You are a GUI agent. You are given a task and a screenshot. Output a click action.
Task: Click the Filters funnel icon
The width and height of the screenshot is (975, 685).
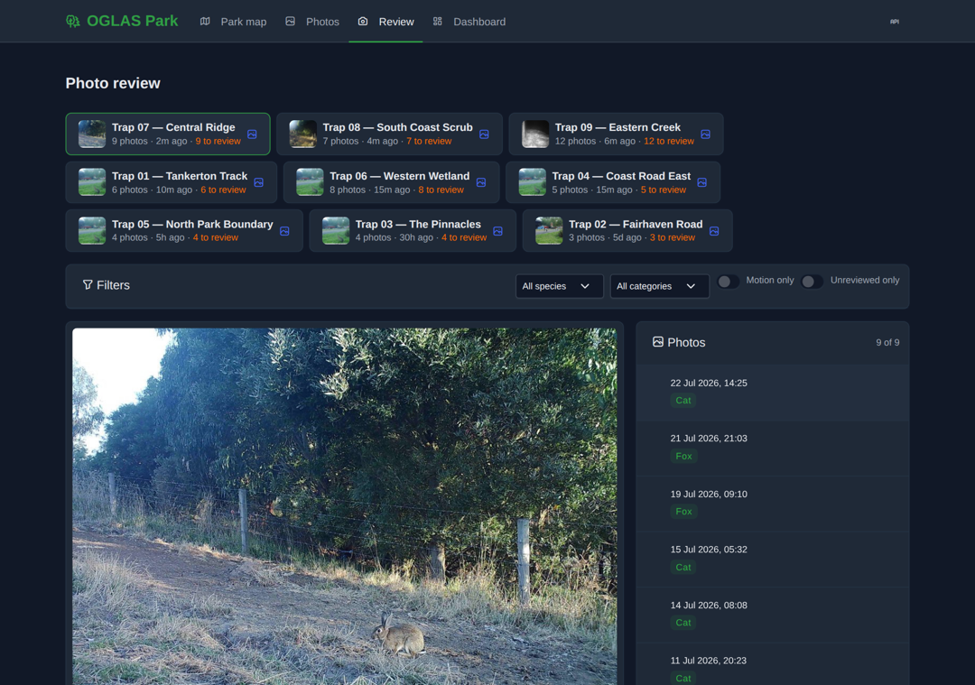88,284
